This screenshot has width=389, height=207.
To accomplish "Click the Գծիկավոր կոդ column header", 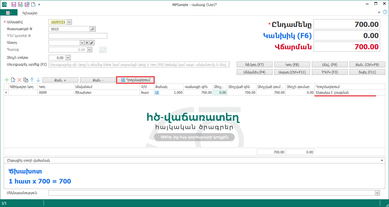I will 23,87.
